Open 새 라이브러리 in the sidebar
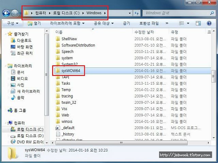 pos(28,91)
